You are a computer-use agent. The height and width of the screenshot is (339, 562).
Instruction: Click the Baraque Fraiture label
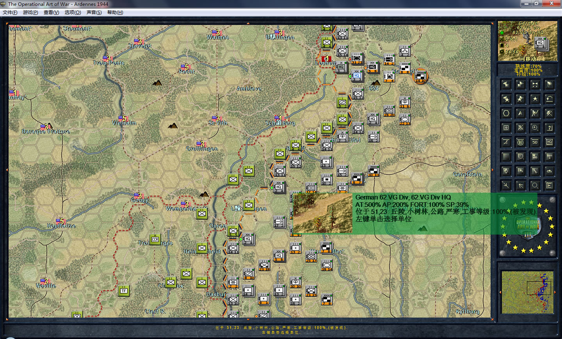coord(46,131)
